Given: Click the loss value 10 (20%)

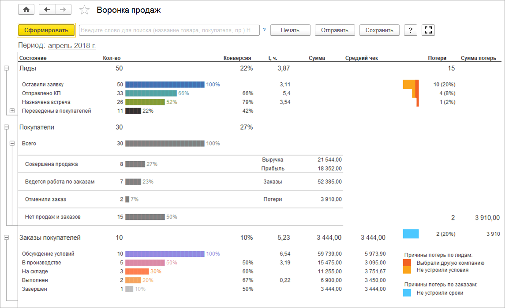Looking at the screenshot, I should pyautogui.click(x=444, y=84).
